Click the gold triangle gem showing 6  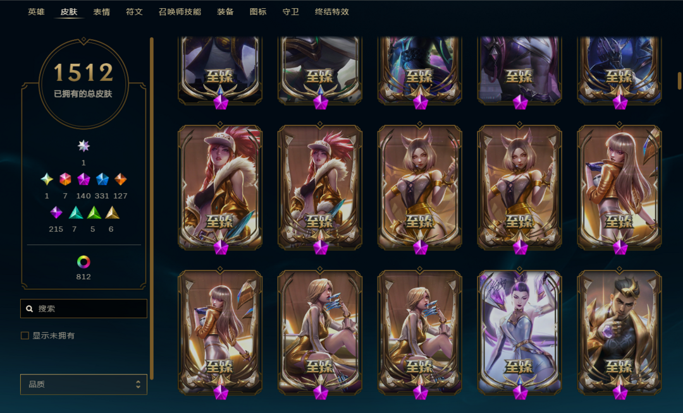[x=113, y=213]
